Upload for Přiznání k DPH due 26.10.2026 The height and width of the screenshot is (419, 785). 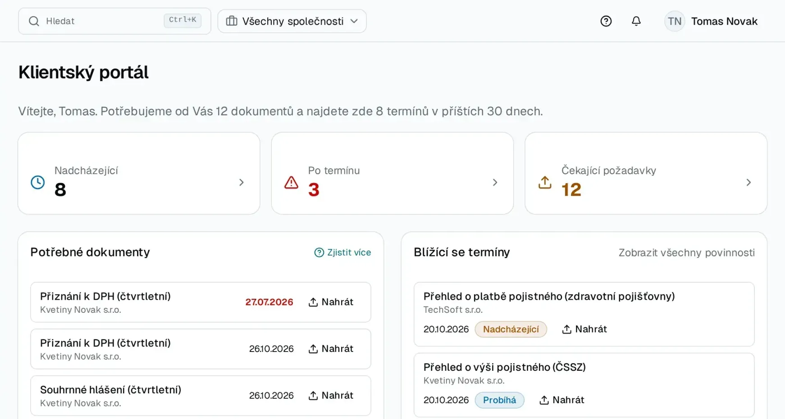click(331, 349)
